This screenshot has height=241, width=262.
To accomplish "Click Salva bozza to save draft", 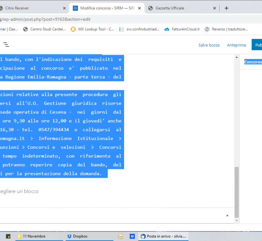I will (209, 45).
